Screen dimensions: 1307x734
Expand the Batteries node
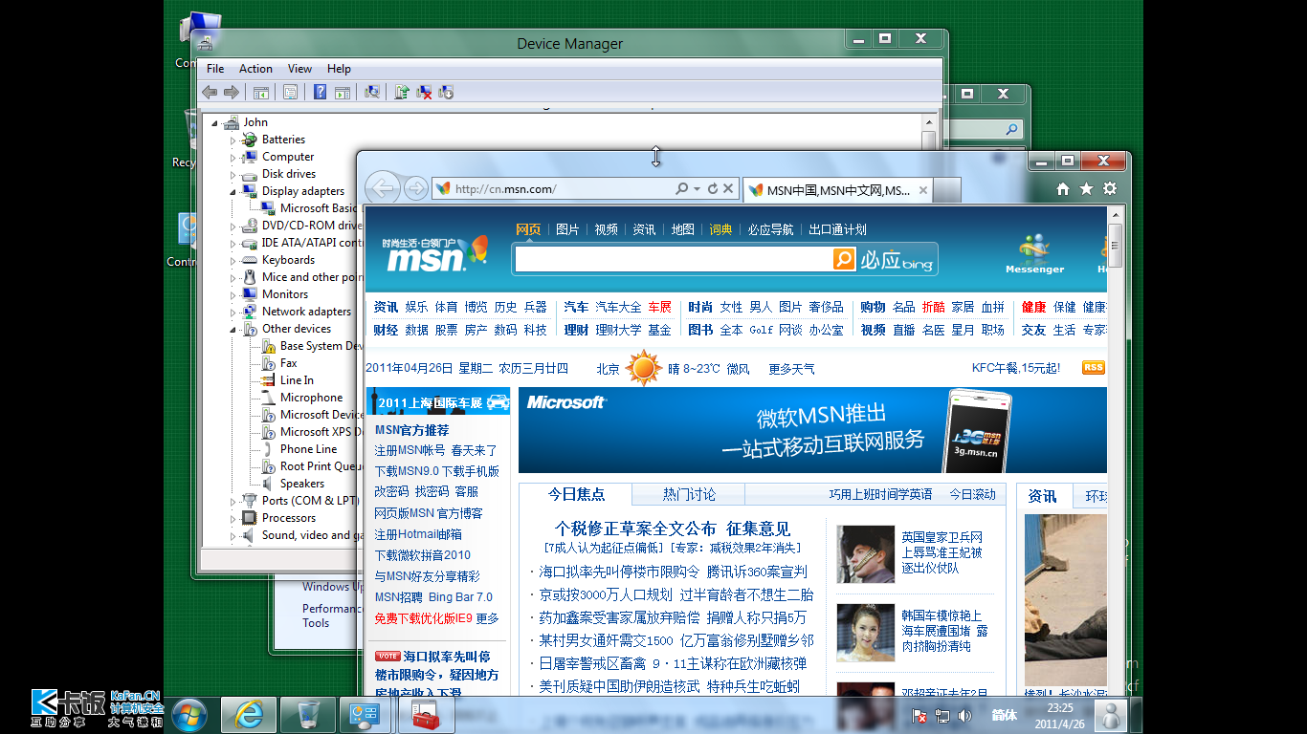(x=233, y=140)
